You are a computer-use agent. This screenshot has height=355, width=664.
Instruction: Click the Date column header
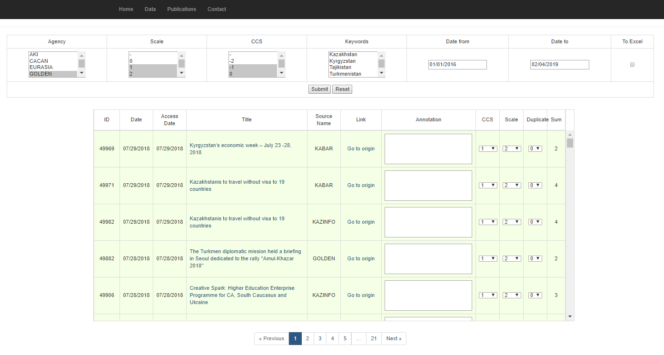(x=136, y=120)
